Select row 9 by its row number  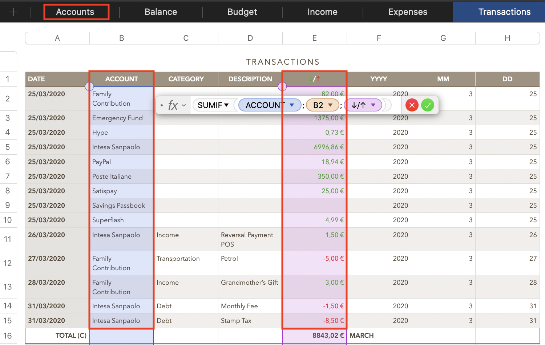click(x=8, y=205)
